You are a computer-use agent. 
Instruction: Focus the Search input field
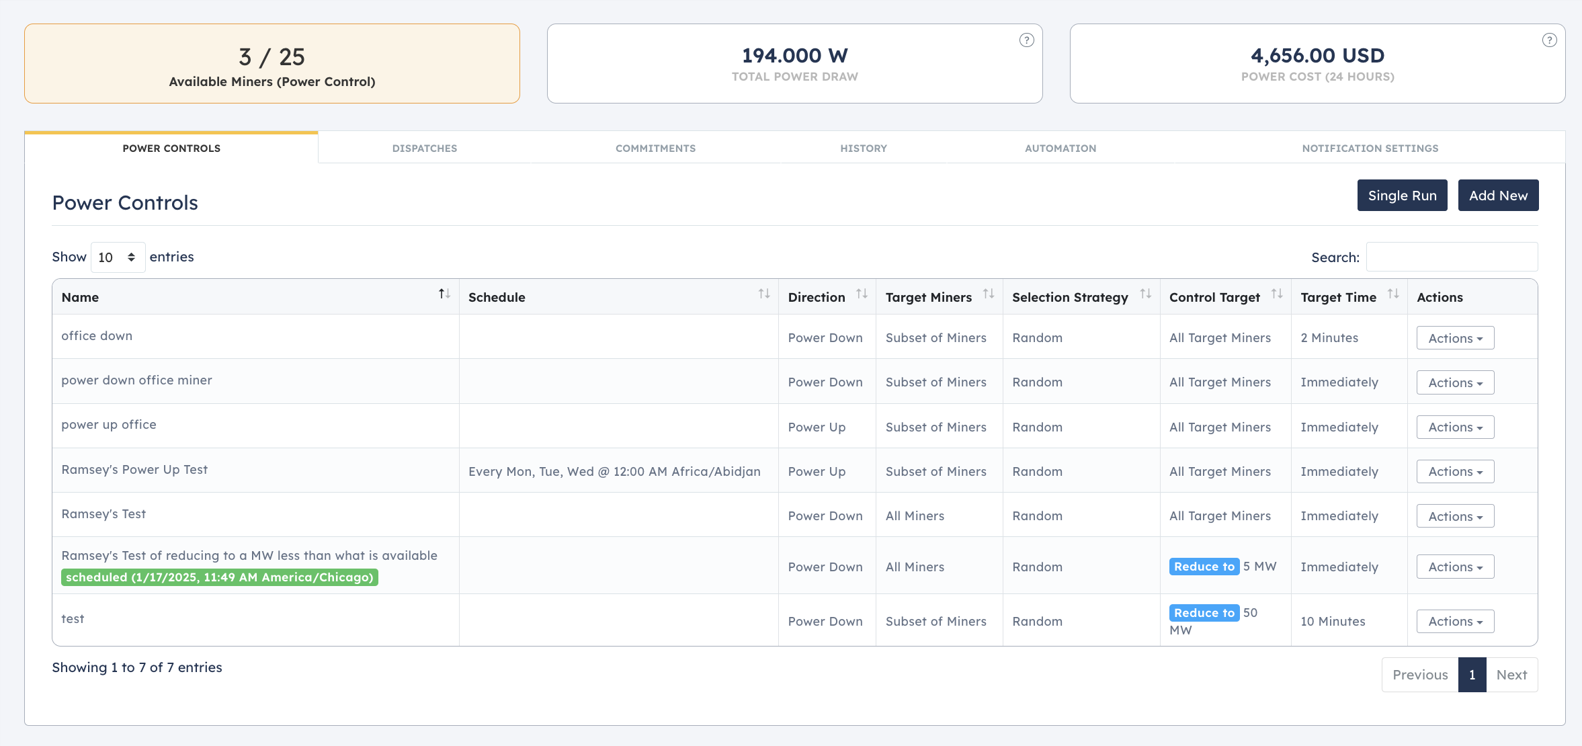click(x=1452, y=257)
